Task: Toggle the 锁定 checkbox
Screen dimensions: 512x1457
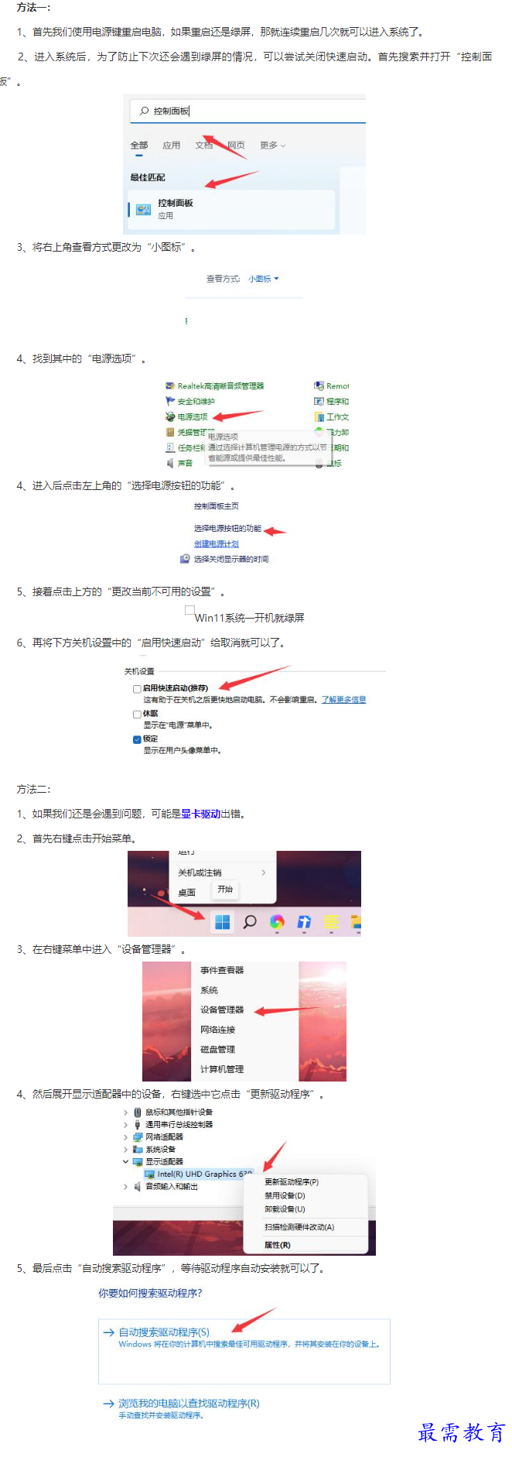Action: [x=137, y=739]
